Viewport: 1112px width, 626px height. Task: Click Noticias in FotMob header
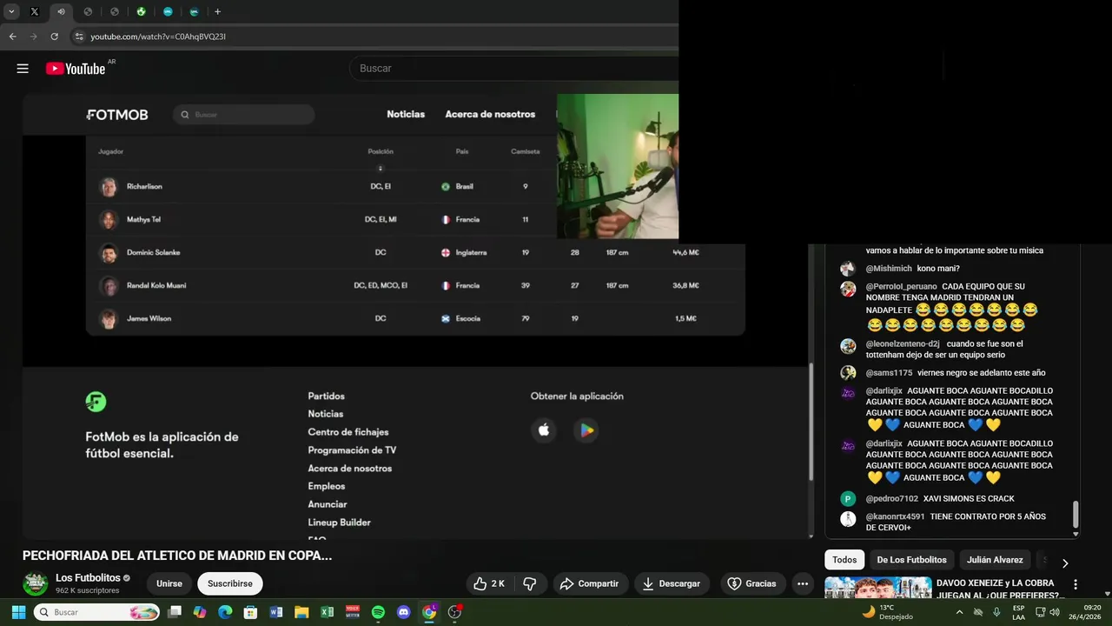406,114
